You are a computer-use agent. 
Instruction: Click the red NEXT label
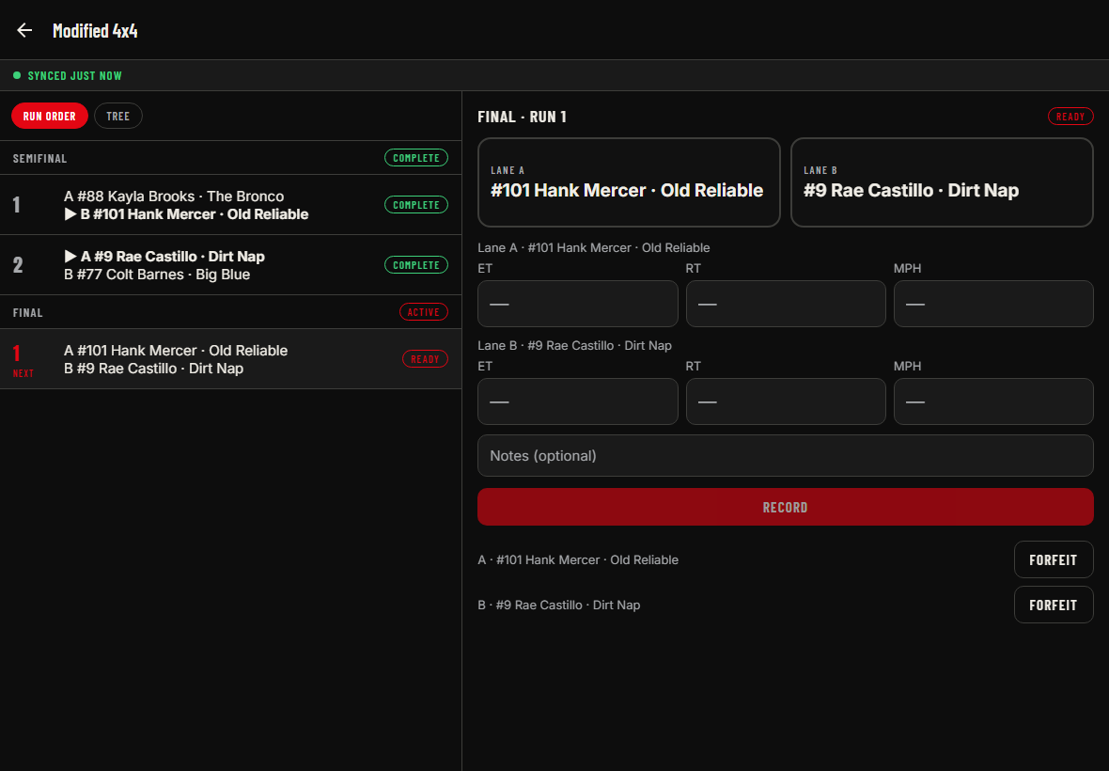tap(23, 373)
